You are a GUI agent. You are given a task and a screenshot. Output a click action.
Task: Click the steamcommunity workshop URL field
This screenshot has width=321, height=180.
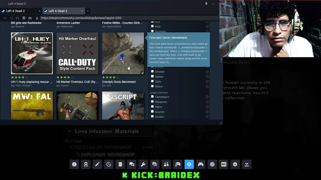tap(129, 18)
